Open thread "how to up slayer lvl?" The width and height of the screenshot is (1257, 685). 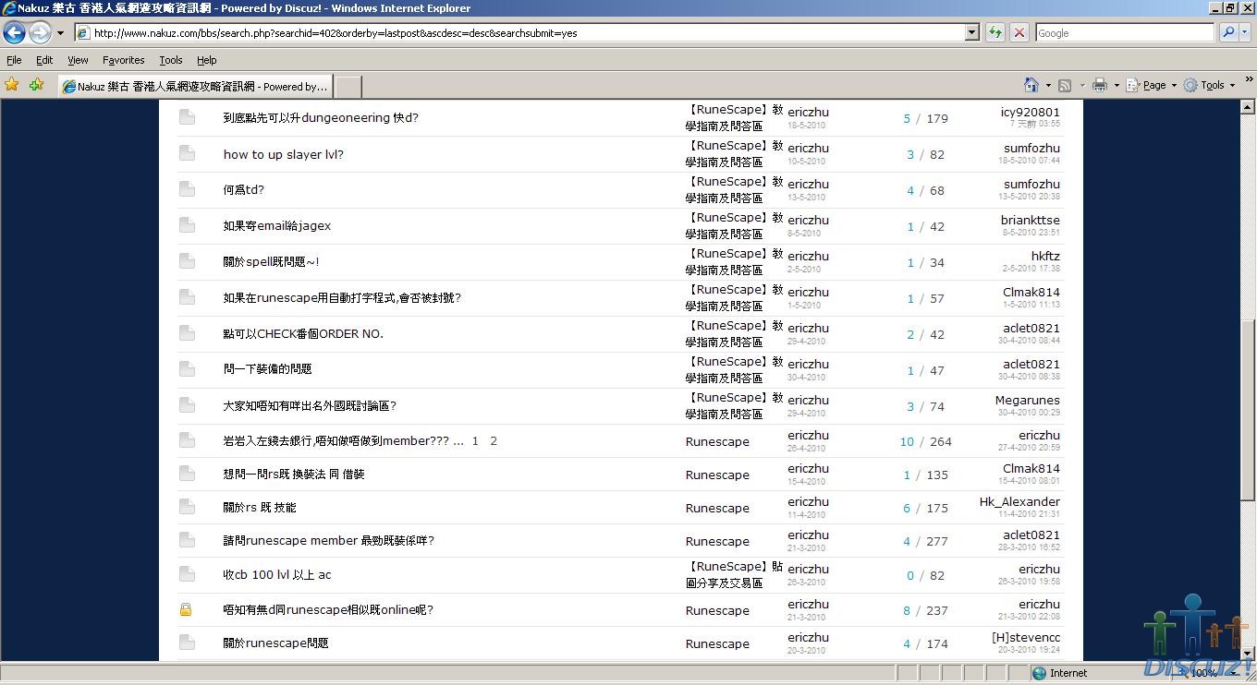pos(283,154)
